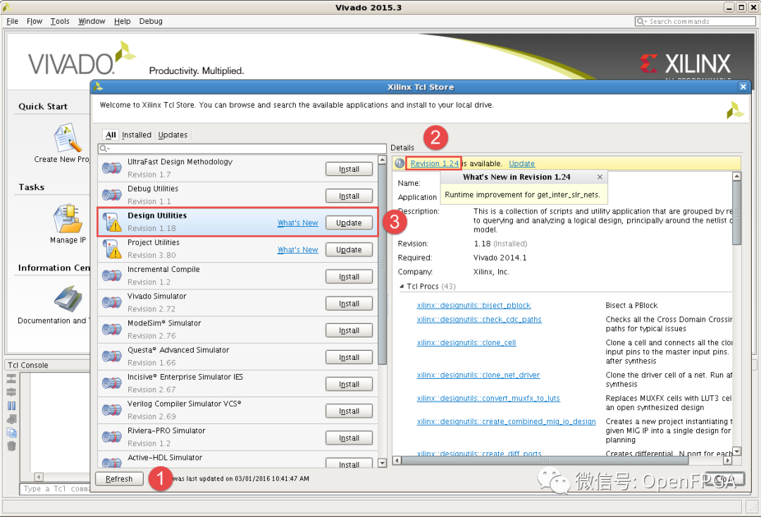Click Install for UltraFast Design Methodology
Screen dimensions: 761x517
pos(349,169)
